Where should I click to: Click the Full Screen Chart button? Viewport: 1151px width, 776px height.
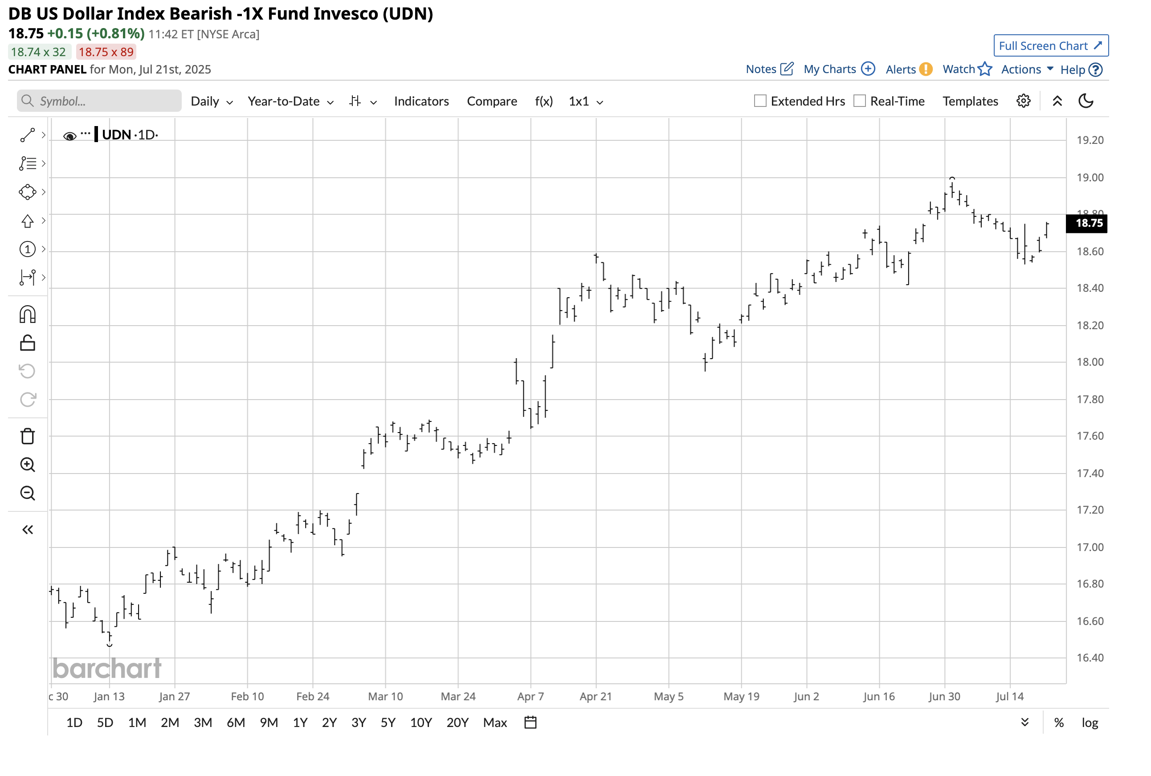[x=1050, y=45]
